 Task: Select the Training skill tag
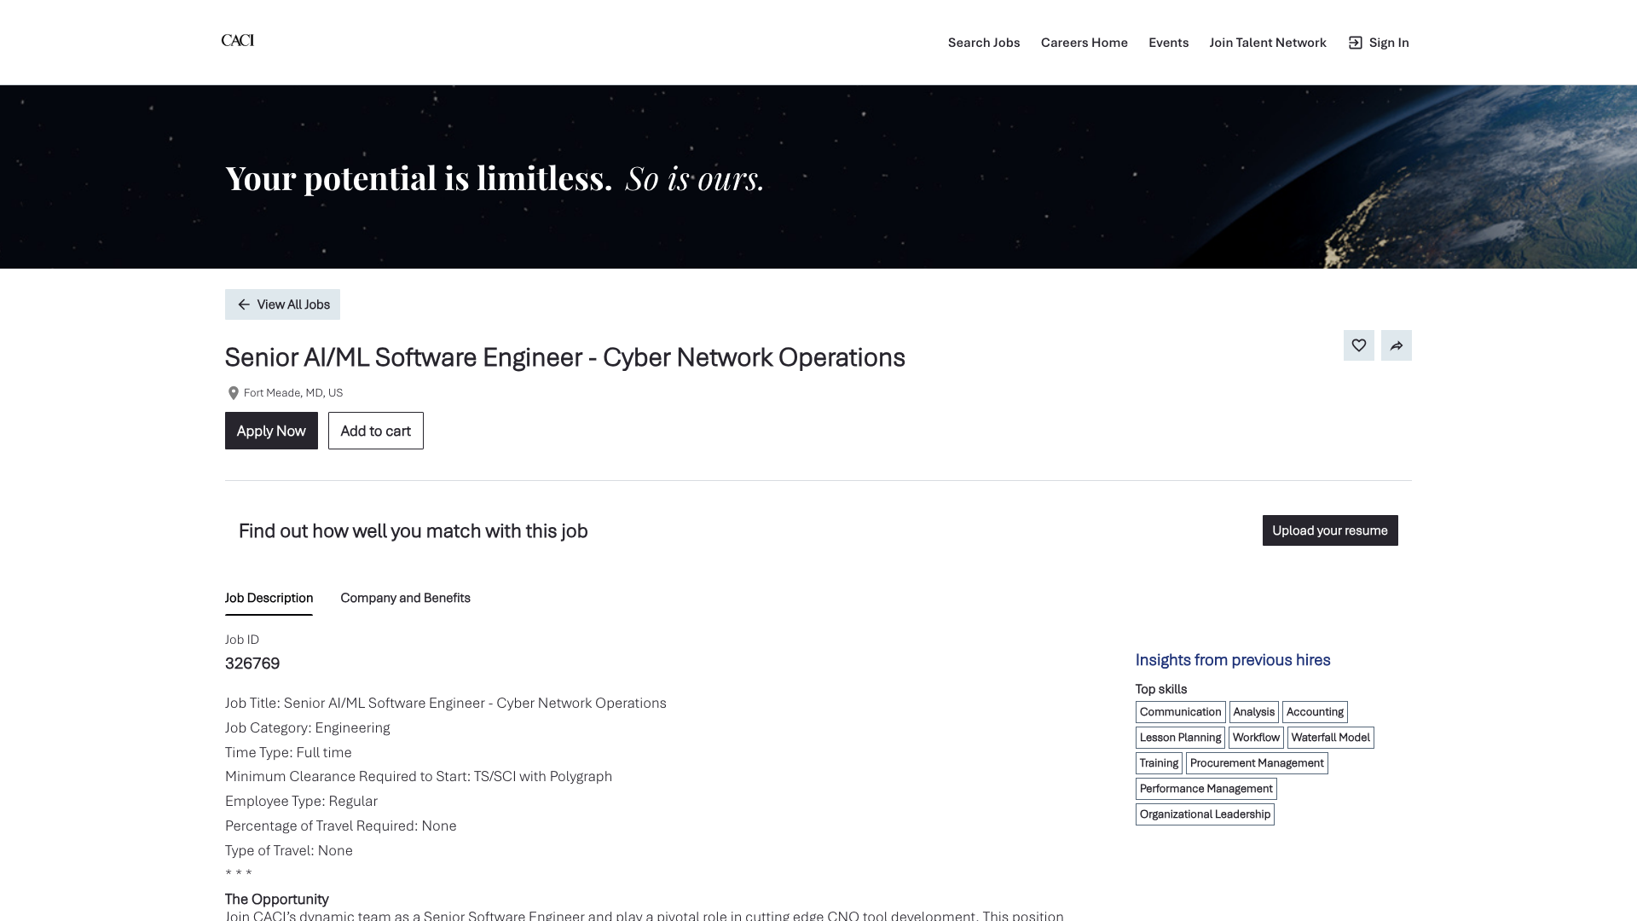tap(1159, 763)
